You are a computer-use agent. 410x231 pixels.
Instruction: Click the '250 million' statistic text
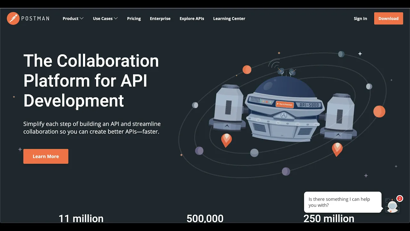pyautogui.click(x=329, y=219)
